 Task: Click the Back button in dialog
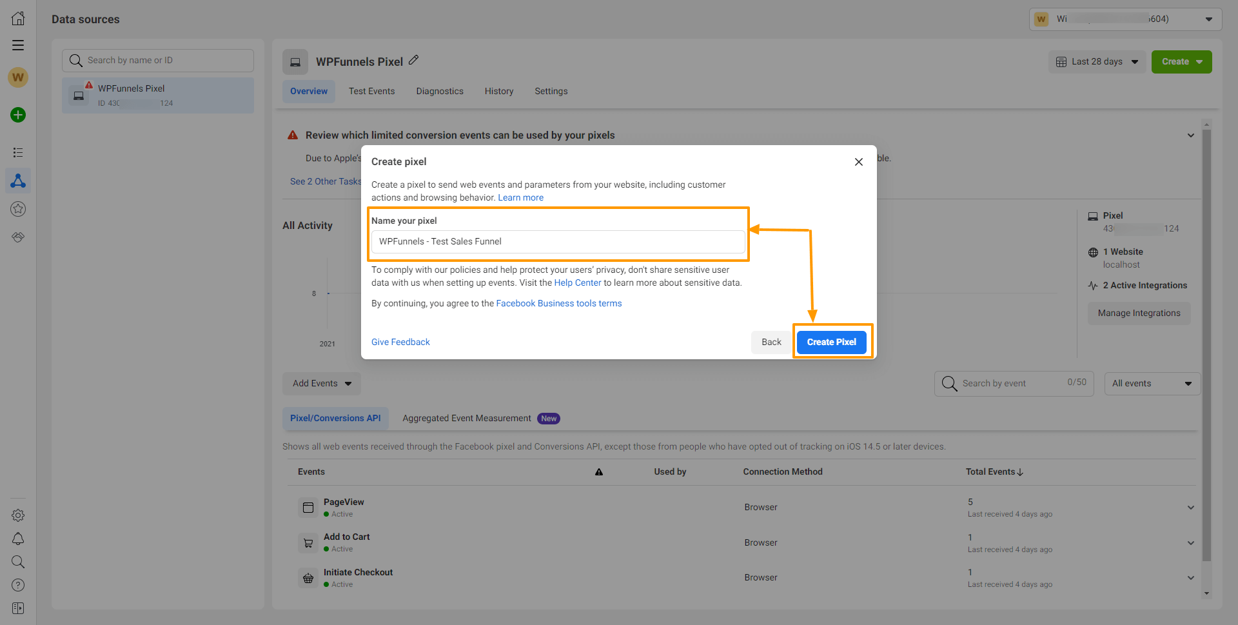771,342
